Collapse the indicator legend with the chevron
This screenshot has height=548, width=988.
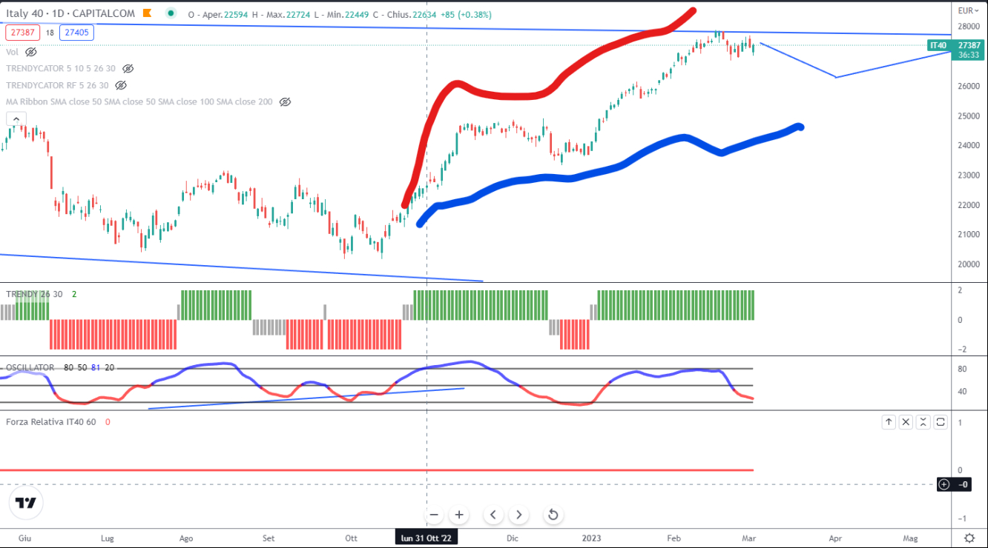16,118
